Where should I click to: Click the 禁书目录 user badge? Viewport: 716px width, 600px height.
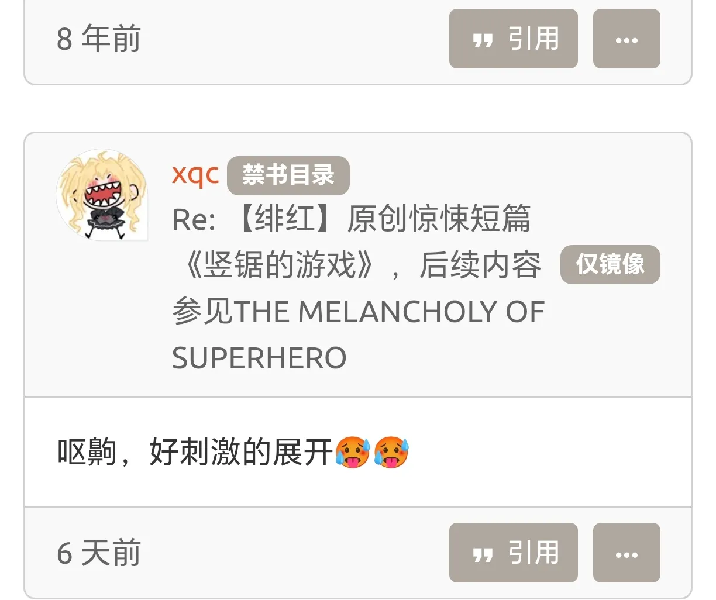[288, 175]
